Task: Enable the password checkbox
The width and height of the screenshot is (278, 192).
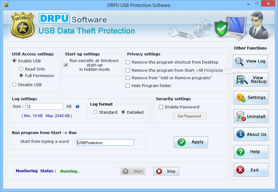Action: [161, 107]
